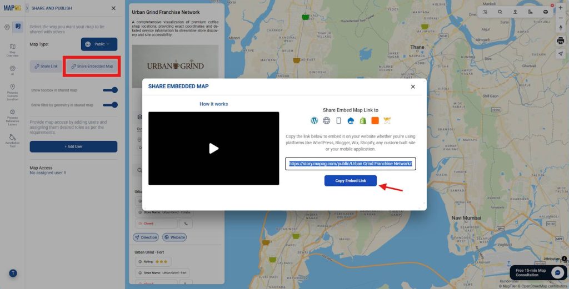Click the print map icon

click(561, 40)
